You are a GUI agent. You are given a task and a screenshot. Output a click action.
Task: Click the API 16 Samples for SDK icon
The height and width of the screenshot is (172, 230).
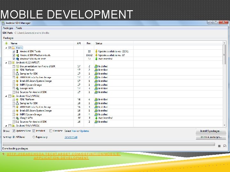tap(17, 103)
